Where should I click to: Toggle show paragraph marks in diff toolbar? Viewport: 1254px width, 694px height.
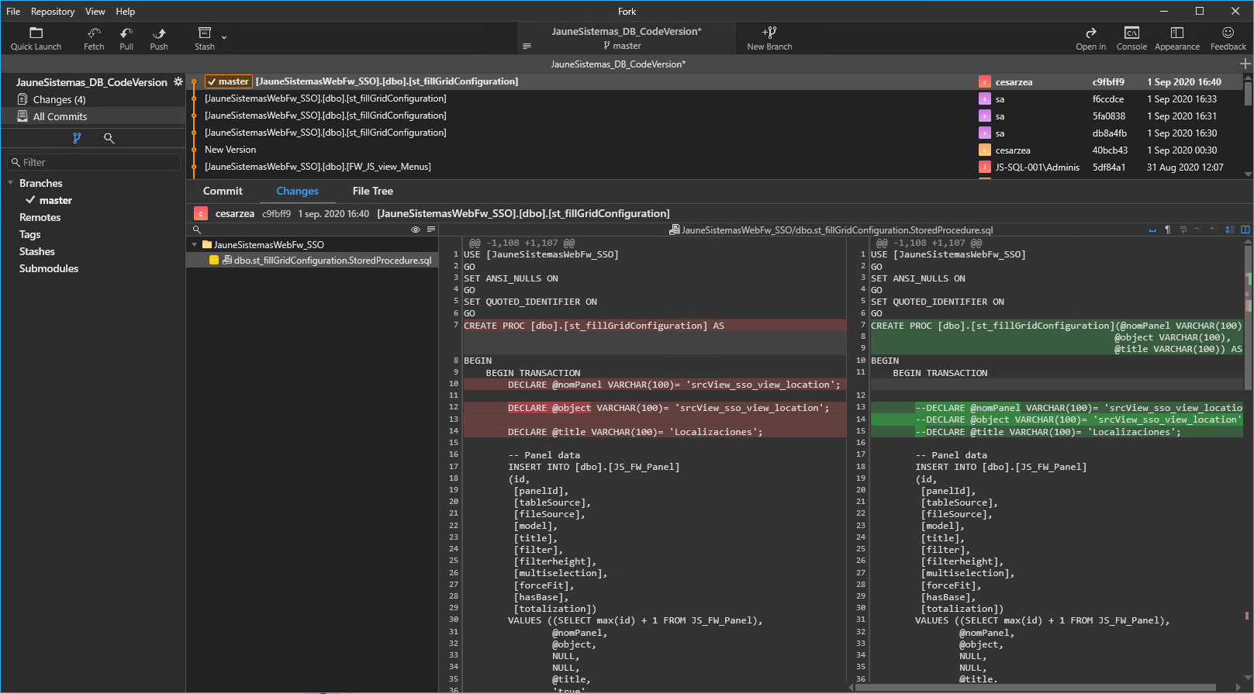pyautogui.click(x=1167, y=230)
